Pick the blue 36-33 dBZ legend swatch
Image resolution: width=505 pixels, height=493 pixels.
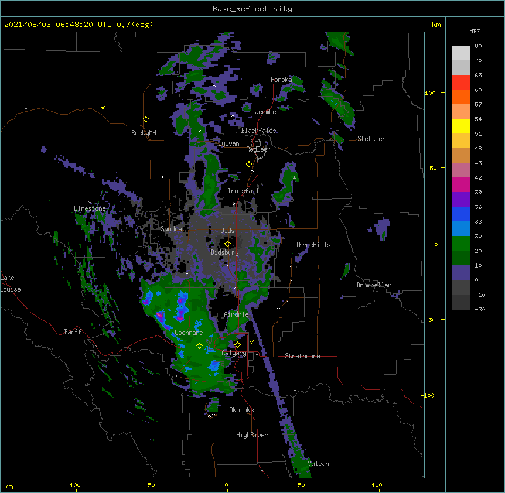click(460, 214)
